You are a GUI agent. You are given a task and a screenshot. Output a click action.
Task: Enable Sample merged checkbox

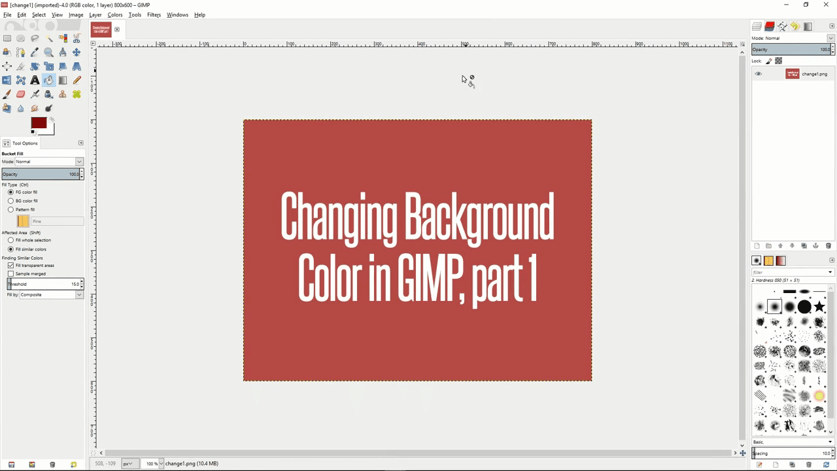[10, 273]
